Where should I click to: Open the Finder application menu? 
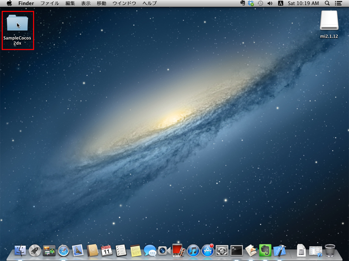(26, 3)
